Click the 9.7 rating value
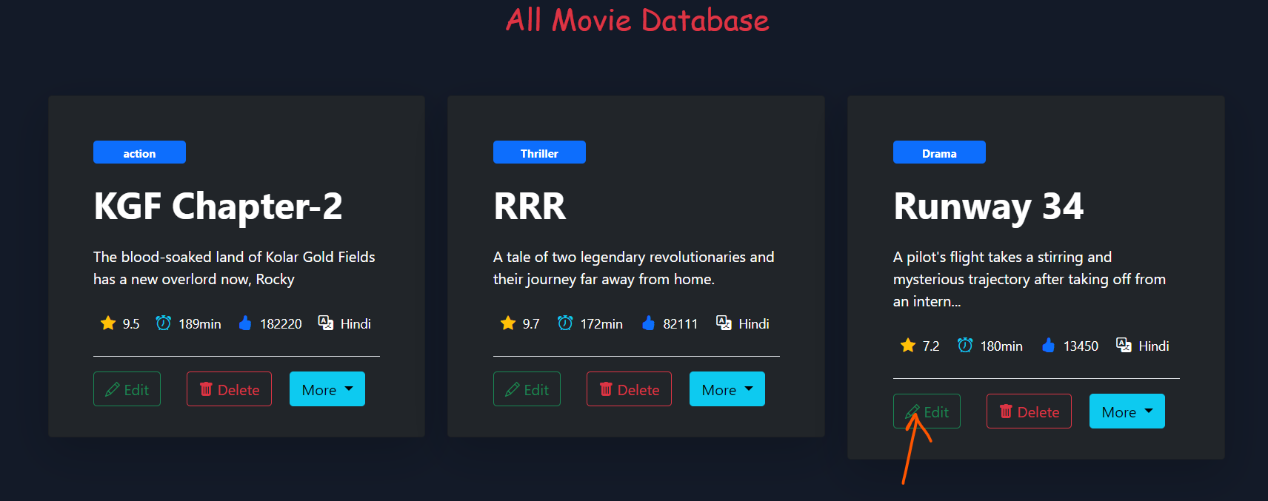Viewport: 1268px width, 501px height. pyautogui.click(x=531, y=324)
